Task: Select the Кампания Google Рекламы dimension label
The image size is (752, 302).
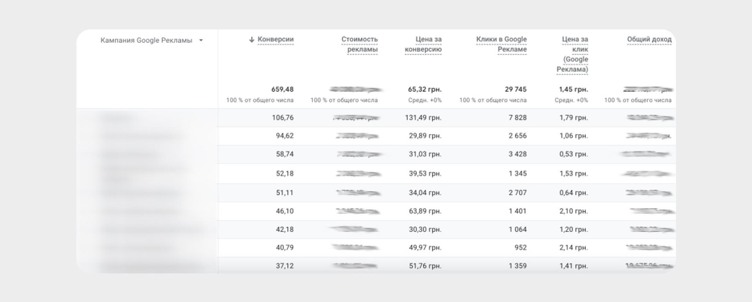Action: [146, 40]
